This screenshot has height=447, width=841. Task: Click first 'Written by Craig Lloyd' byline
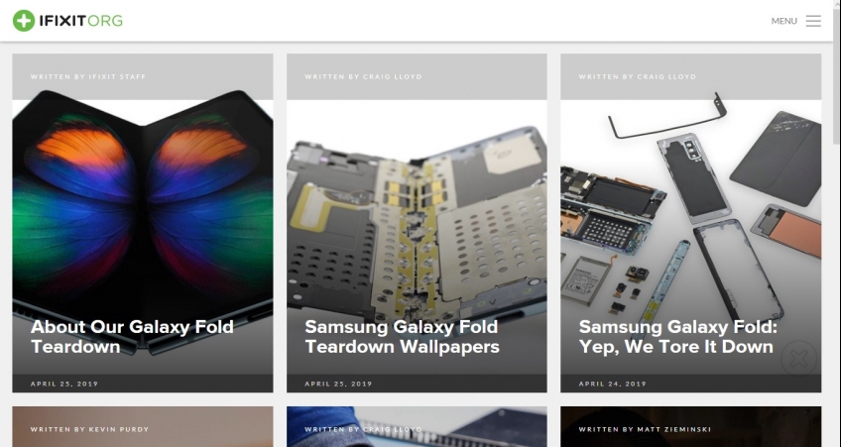(363, 76)
